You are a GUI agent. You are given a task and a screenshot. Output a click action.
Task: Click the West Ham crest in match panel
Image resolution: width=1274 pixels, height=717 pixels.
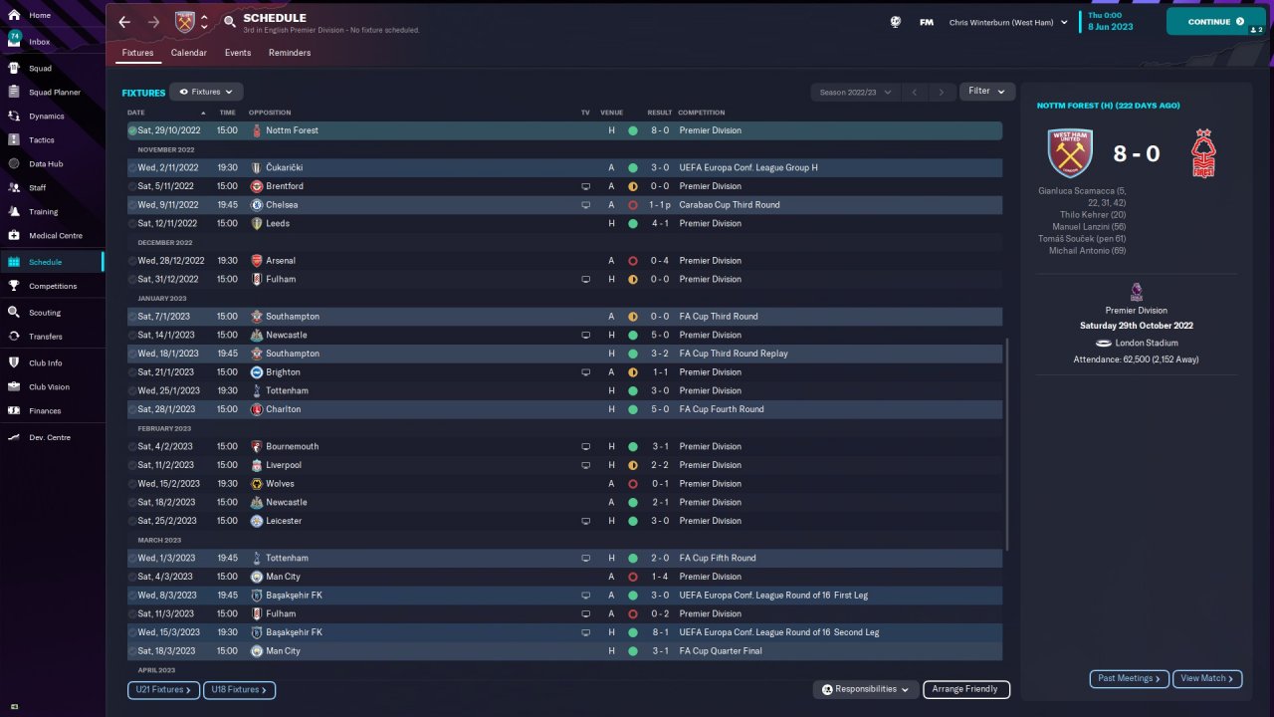[x=1070, y=153]
